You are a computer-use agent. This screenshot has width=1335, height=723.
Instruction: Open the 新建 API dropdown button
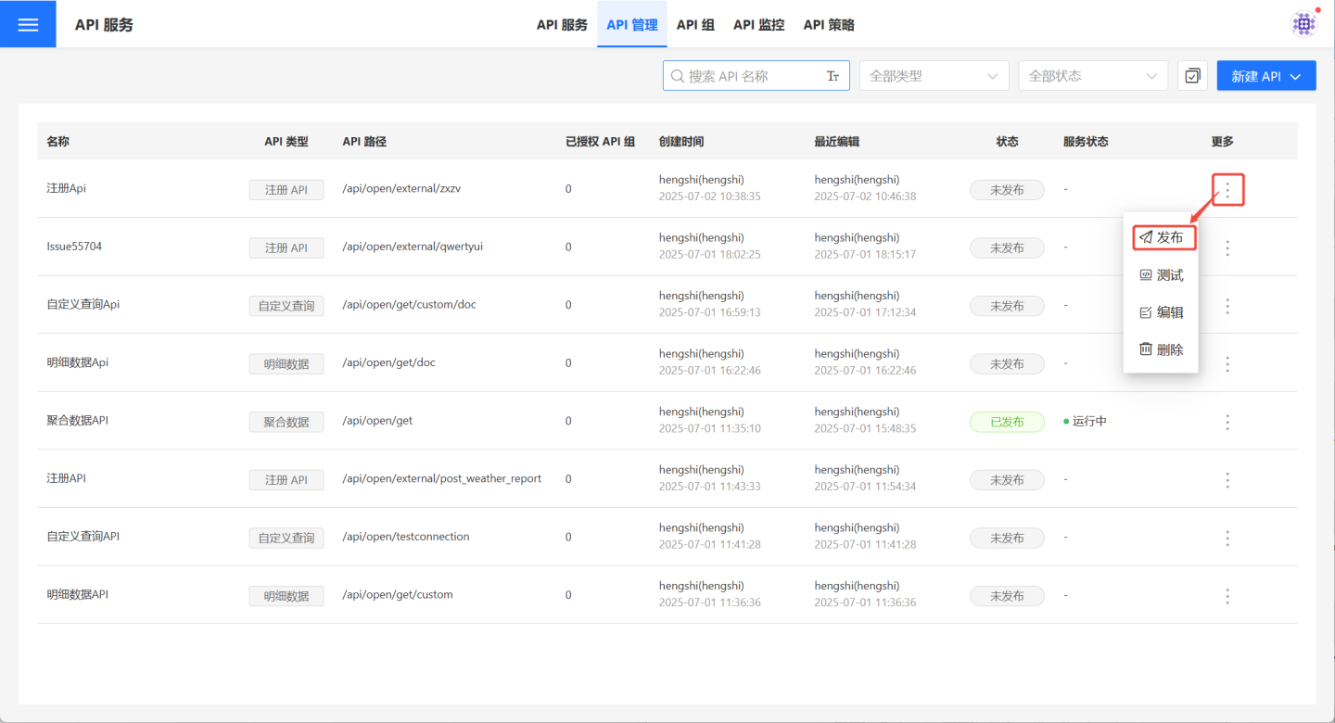(x=1265, y=76)
